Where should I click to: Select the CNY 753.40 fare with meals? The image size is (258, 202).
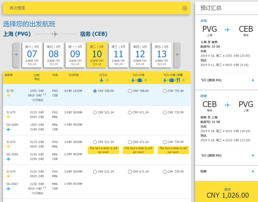coord(165,91)
